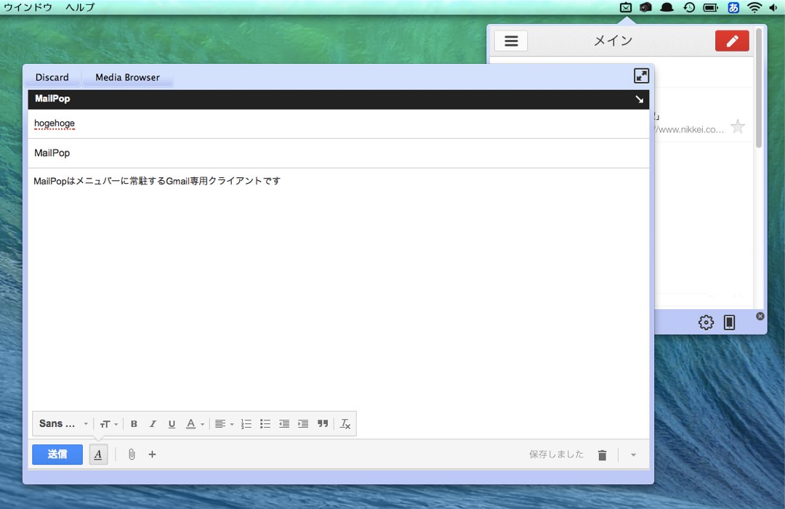
Task: Click the www.nikkei.co... message snippet
Action: pos(690,130)
